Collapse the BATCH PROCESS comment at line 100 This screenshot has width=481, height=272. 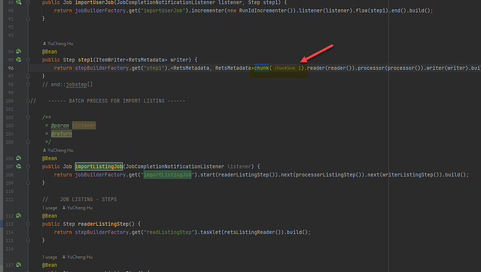click(28, 100)
